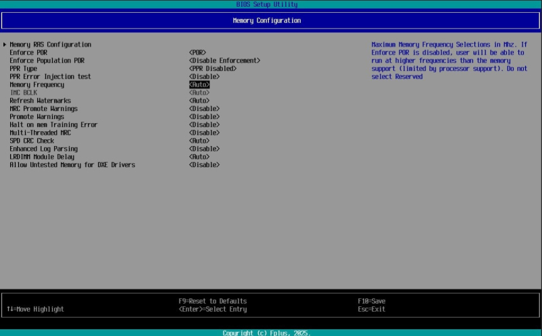Select the Refresh Watermarks Auto value
542x336 pixels.
coord(199,101)
